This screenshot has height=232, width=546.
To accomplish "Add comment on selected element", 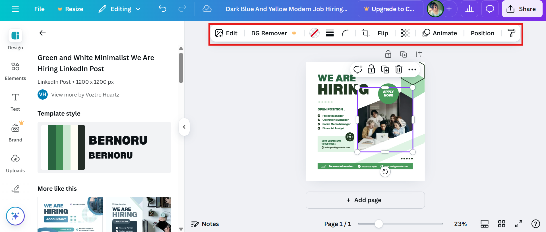I will [x=358, y=69].
